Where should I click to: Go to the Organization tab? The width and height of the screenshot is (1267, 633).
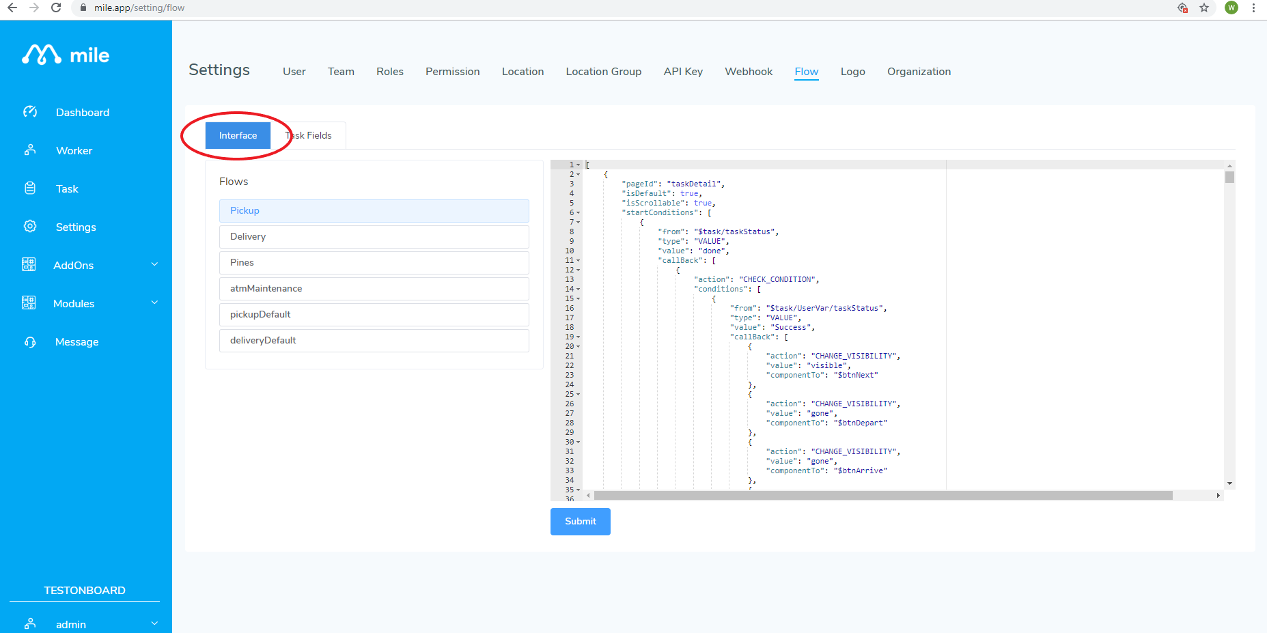(x=919, y=72)
